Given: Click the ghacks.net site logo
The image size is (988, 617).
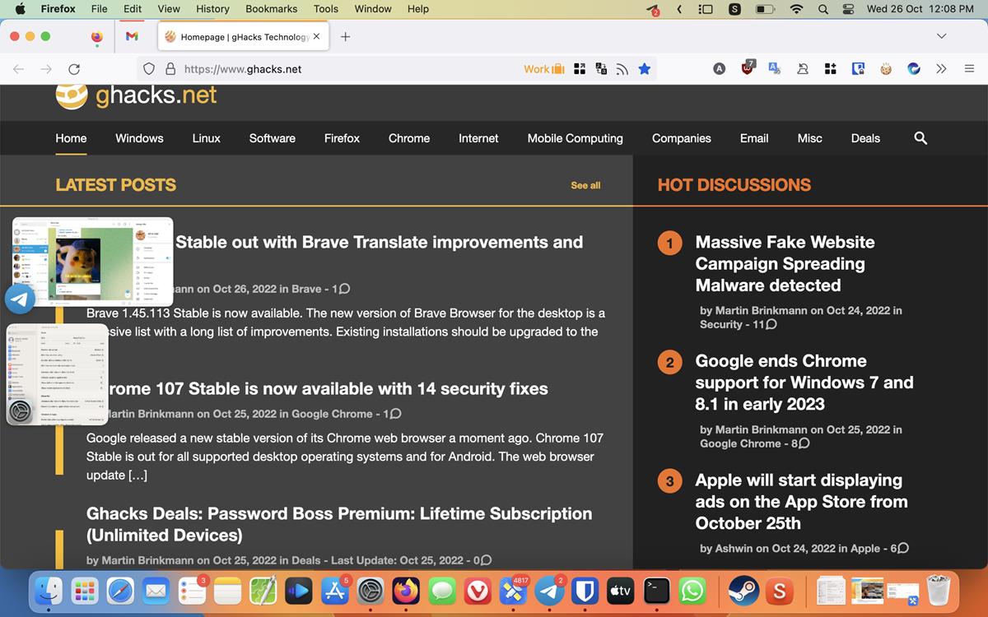Looking at the screenshot, I should point(136,95).
